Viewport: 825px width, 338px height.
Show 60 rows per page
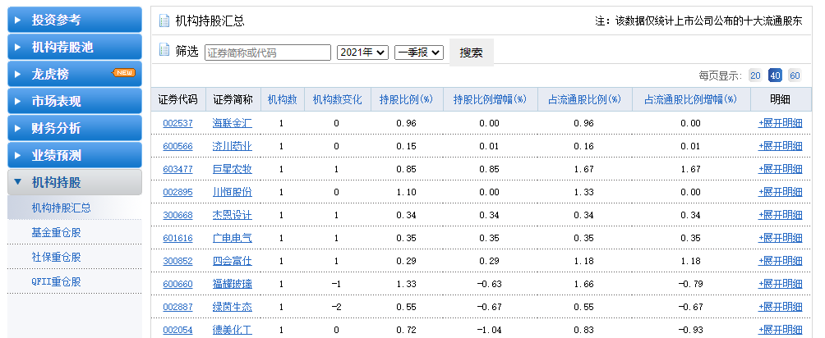pos(795,75)
